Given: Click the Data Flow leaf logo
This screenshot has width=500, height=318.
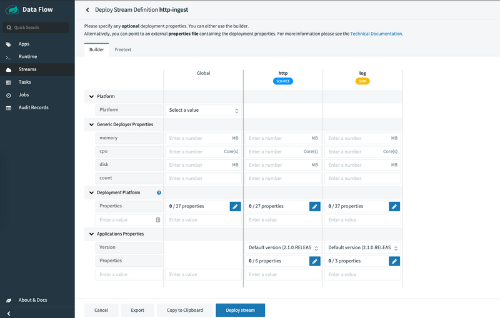Looking at the screenshot, I should pos(12,9).
